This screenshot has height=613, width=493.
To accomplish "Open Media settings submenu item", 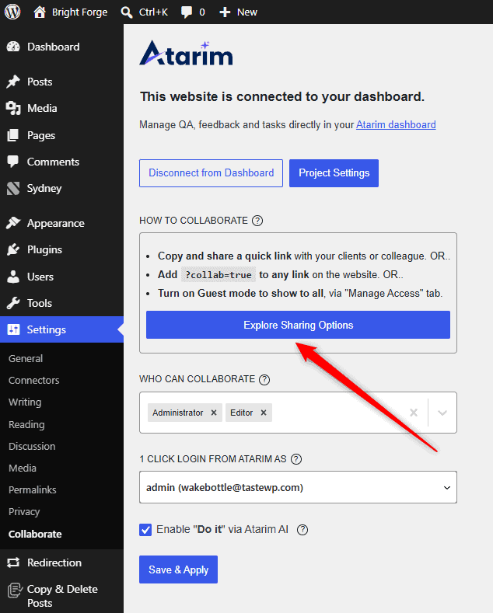I will click(23, 468).
